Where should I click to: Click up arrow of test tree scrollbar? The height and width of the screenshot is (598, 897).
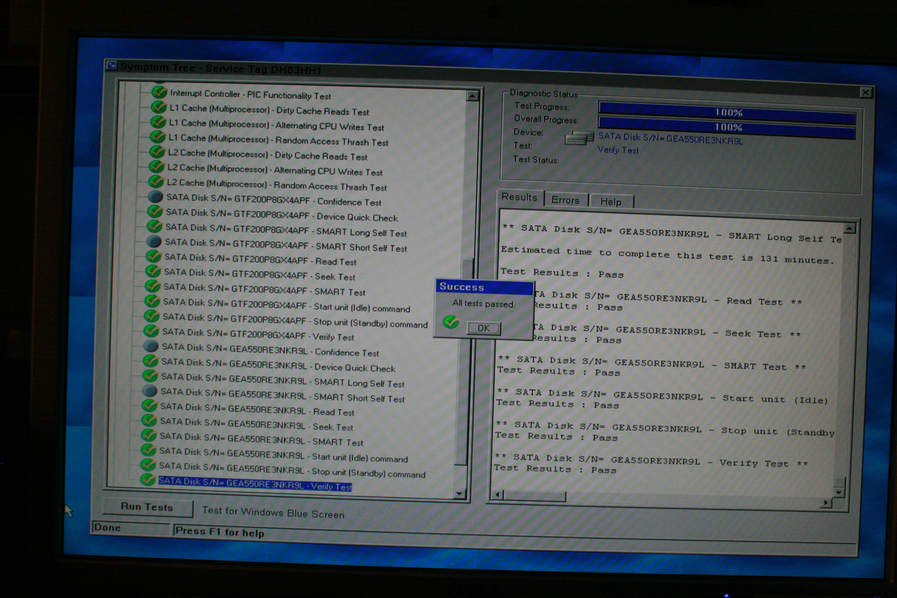click(472, 96)
